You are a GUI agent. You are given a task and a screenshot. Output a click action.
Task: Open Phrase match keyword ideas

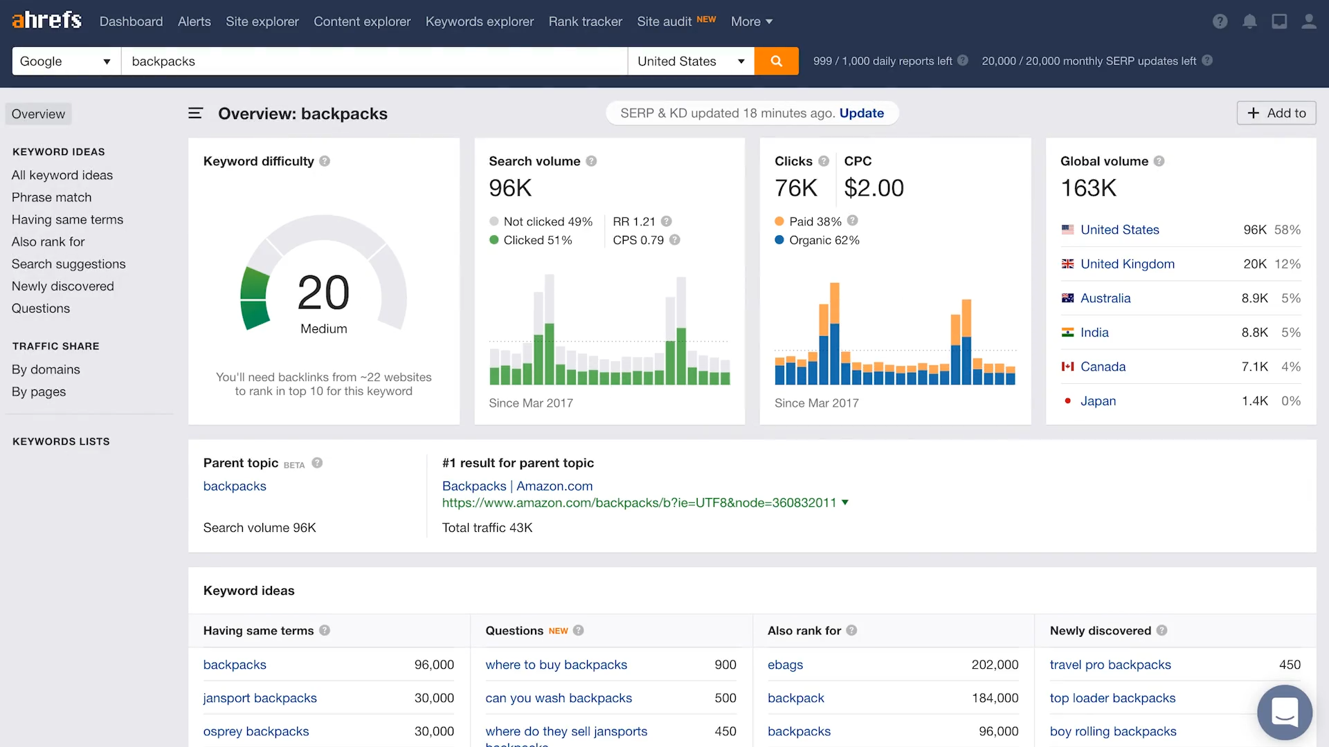click(51, 197)
